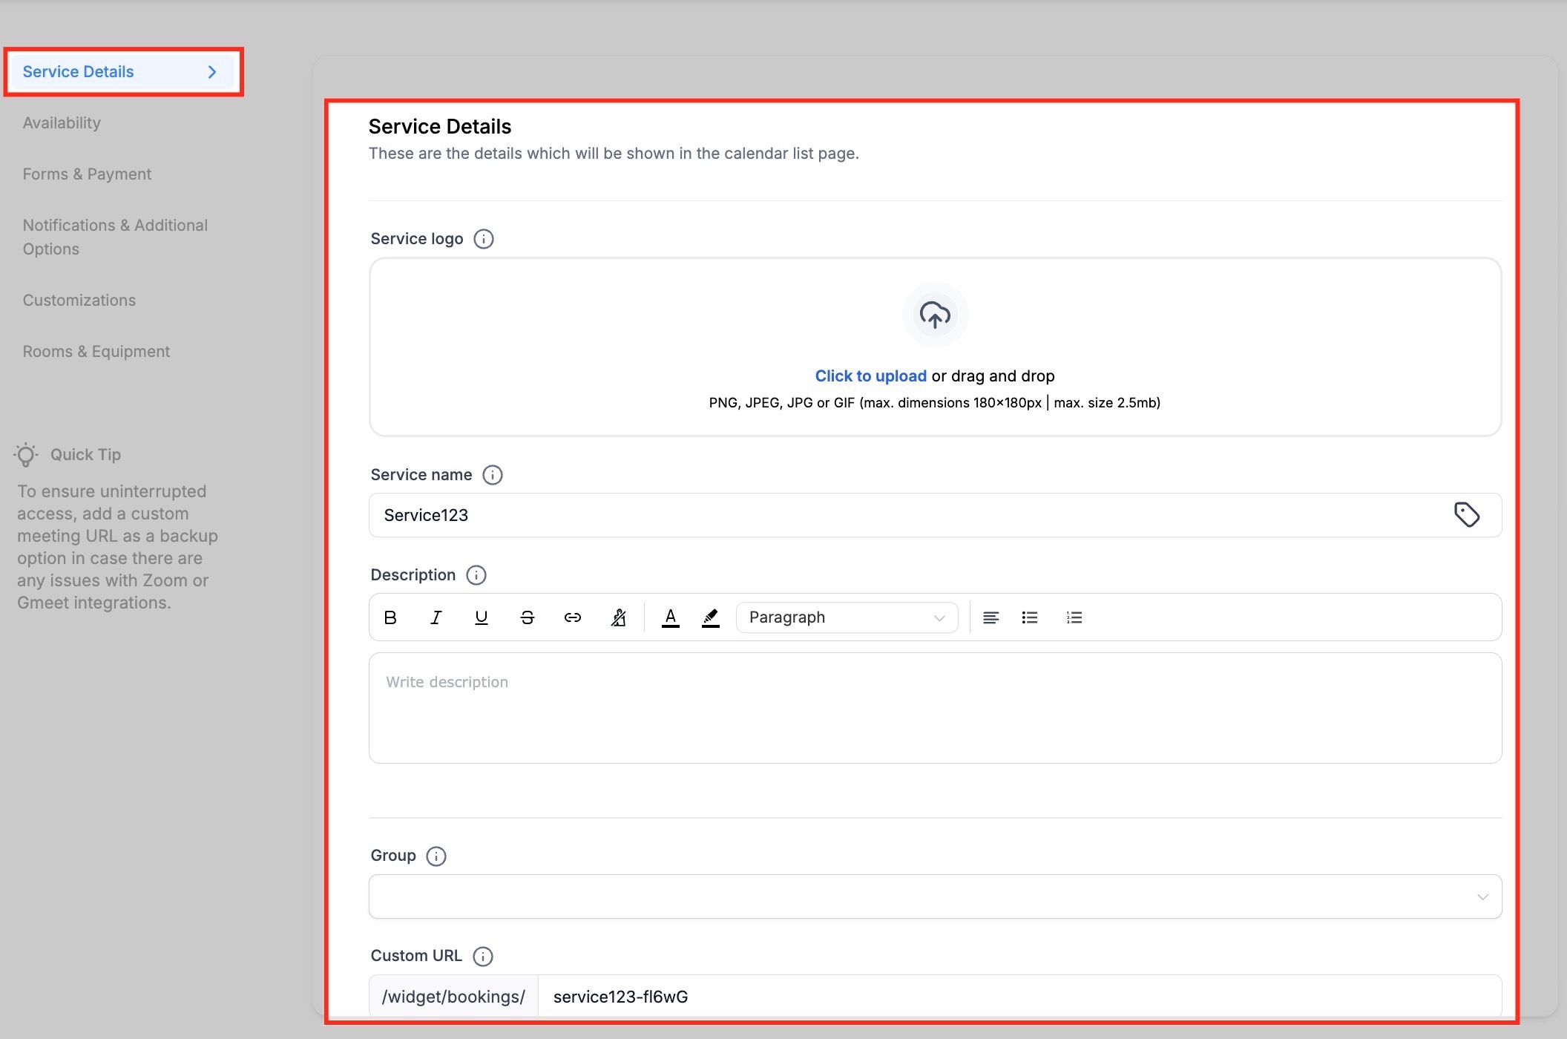Click the Service Details chevron arrow
The width and height of the screenshot is (1567, 1039).
tap(212, 72)
